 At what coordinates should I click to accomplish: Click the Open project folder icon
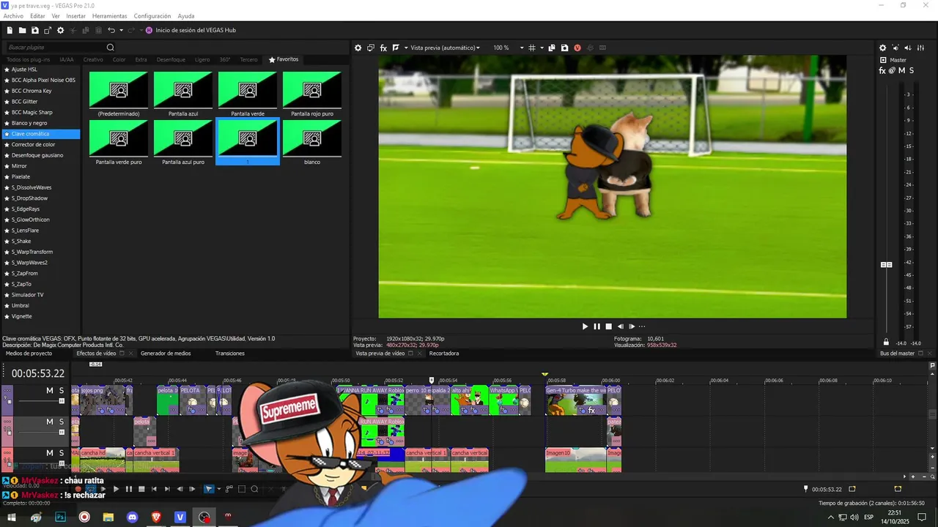point(23,30)
